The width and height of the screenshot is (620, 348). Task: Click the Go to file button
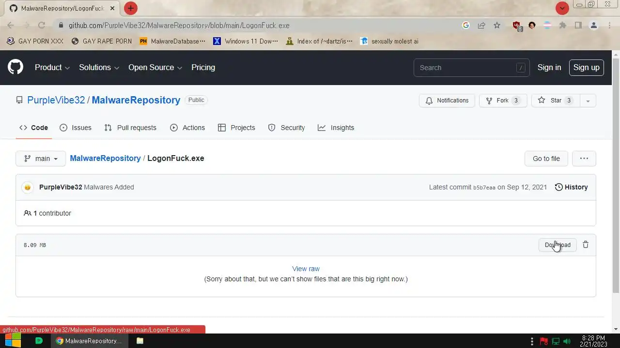pos(546,159)
